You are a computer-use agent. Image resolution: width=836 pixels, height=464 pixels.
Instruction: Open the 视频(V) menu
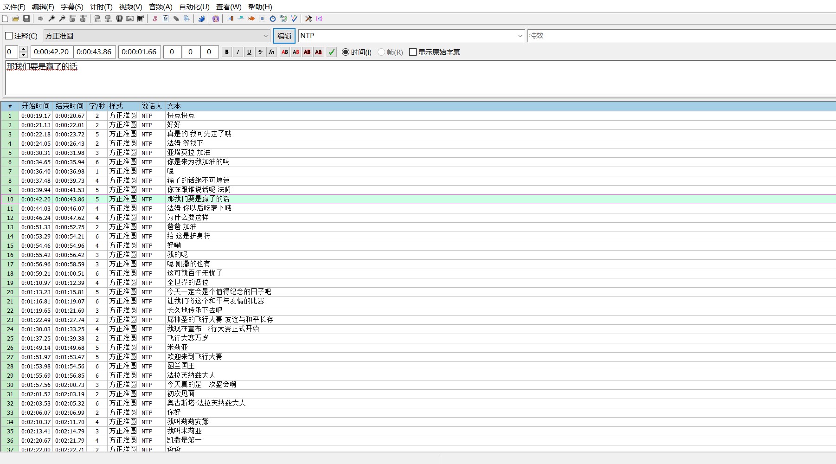(130, 7)
